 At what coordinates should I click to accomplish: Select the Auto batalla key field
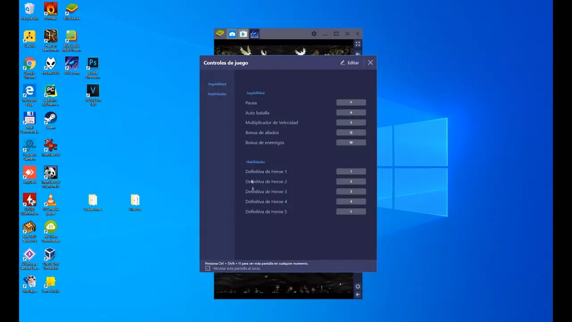pyautogui.click(x=351, y=113)
